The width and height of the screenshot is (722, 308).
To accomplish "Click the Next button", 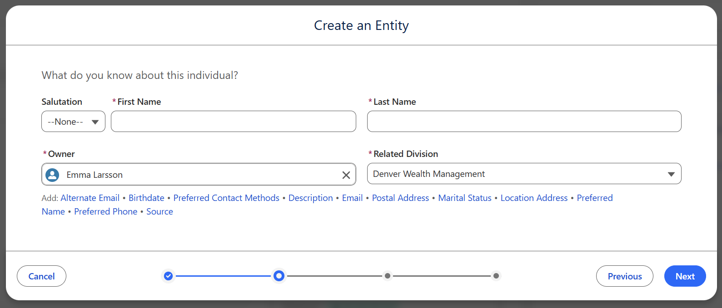I will coord(685,276).
